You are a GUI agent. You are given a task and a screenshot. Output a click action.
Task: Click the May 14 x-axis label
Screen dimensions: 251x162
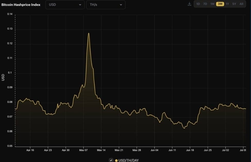coord(101,150)
